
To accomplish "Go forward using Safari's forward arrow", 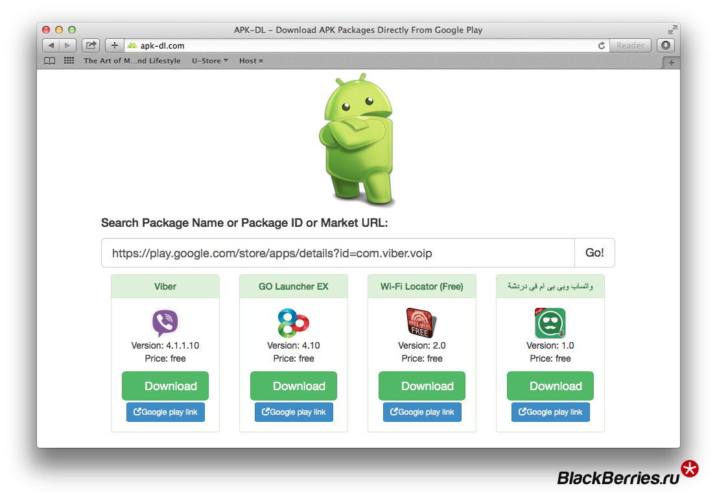I will point(67,45).
